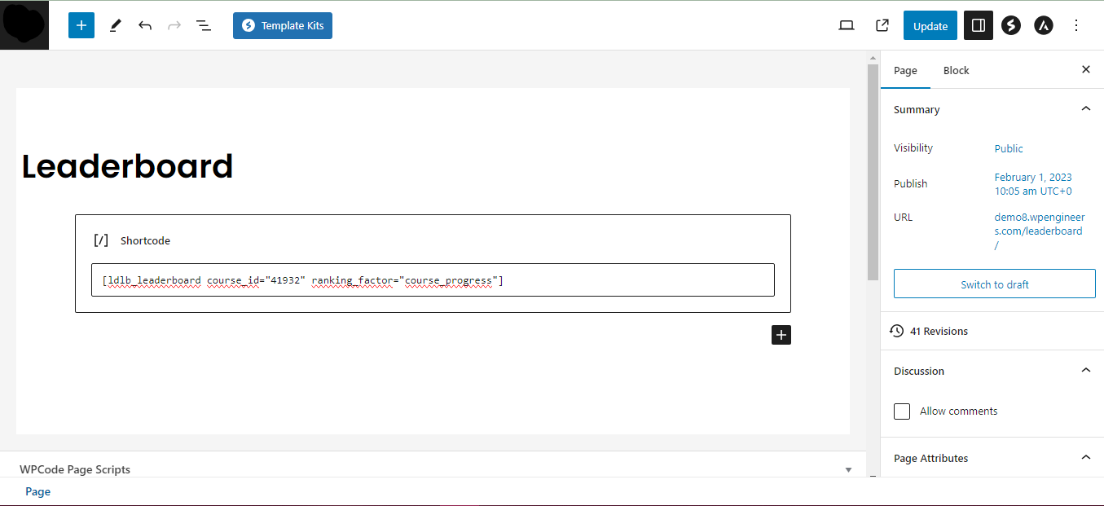
Task: View the page in new tab
Action: tap(882, 25)
